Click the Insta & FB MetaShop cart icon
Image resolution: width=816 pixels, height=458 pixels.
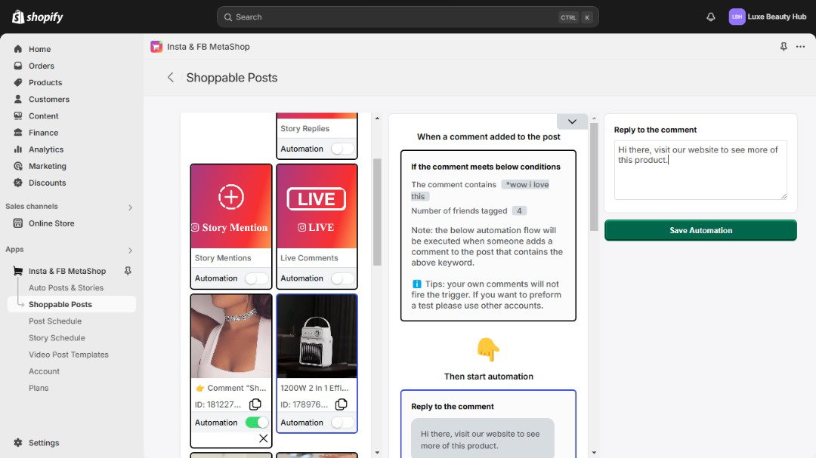click(18, 271)
